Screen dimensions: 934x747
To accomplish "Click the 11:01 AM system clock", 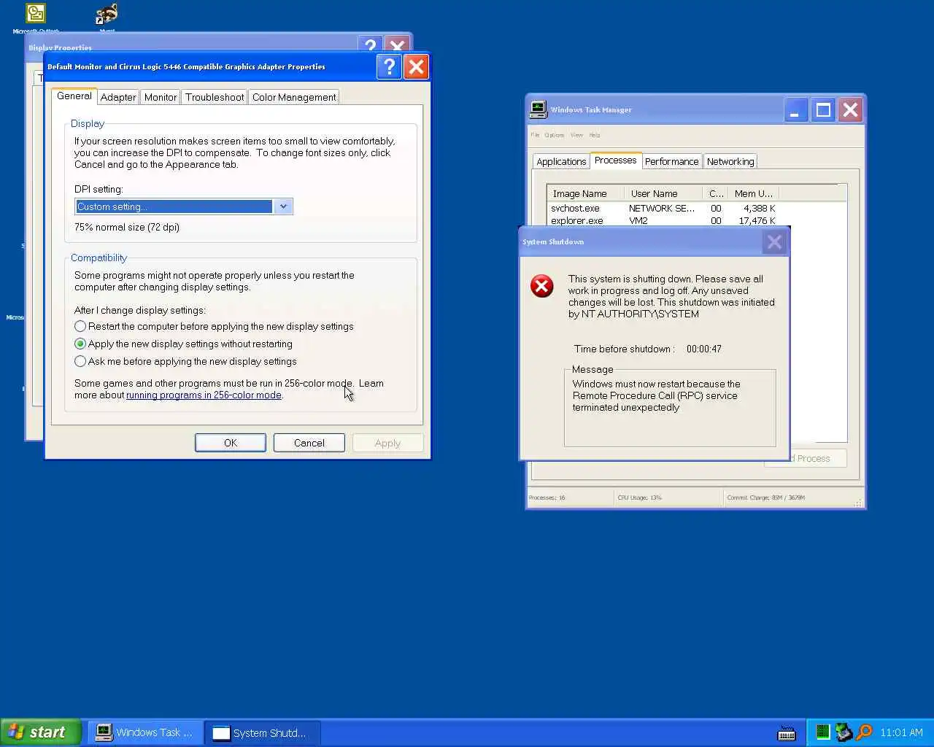I will coord(901,732).
